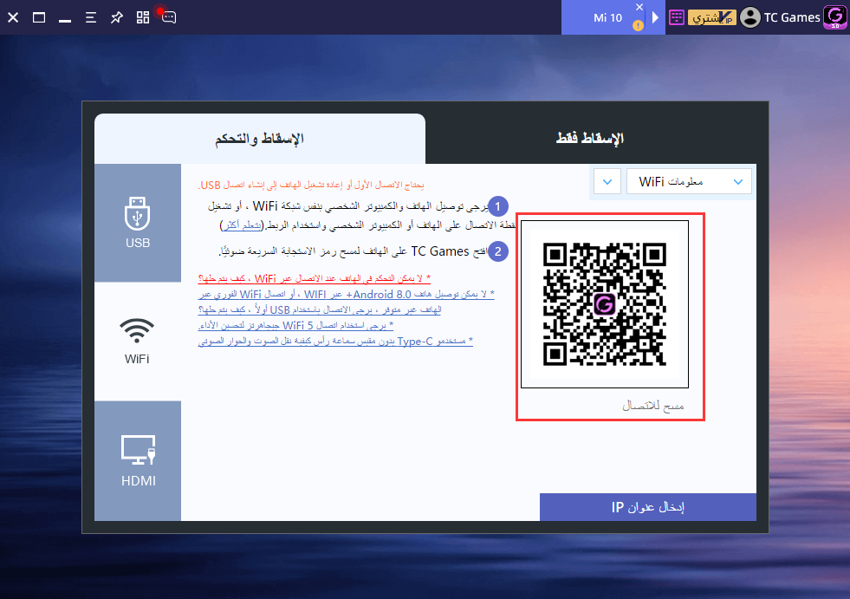Close the Mi 10 device tab
Image resolution: width=850 pixels, height=599 pixels.
[639, 7]
